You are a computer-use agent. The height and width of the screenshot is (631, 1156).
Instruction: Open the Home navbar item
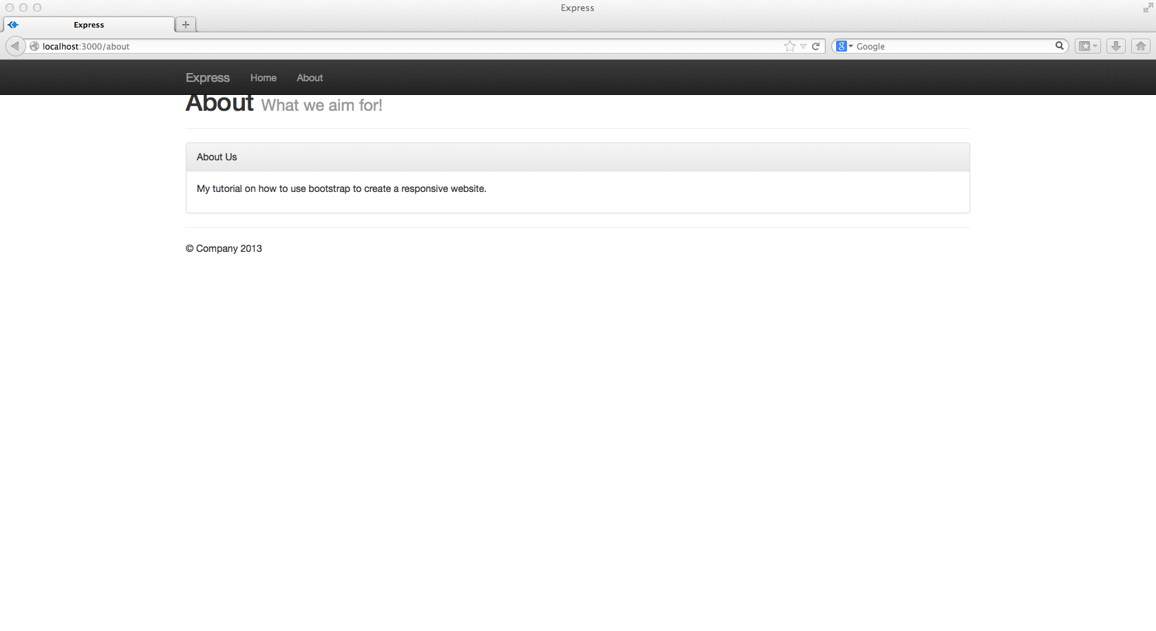click(x=264, y=78)
